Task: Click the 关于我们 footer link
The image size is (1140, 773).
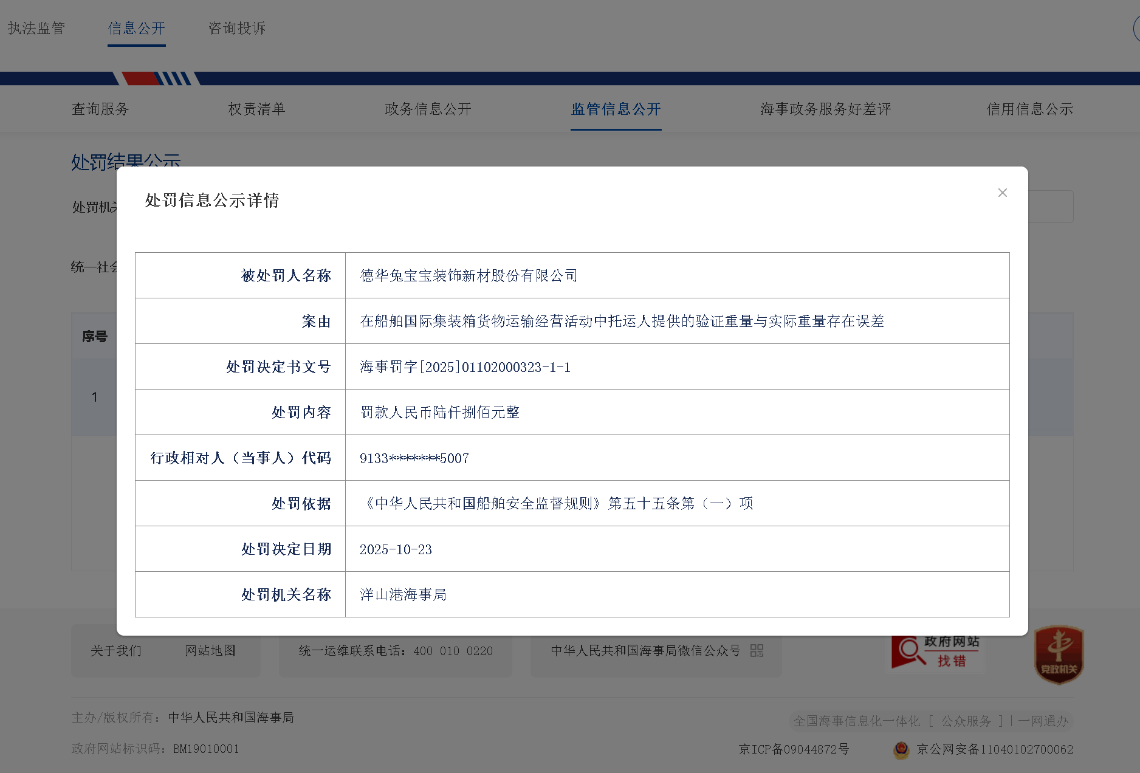Action: pyautogui.click(x=116, y=651)
